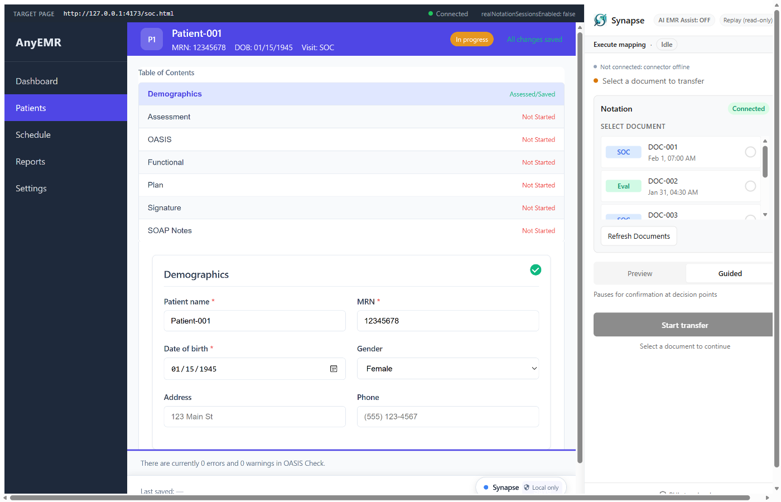Image resolution: width=781 pixels, height=502 pixels.
Task: Click inside the MRN input field
Action: [447, 321]
